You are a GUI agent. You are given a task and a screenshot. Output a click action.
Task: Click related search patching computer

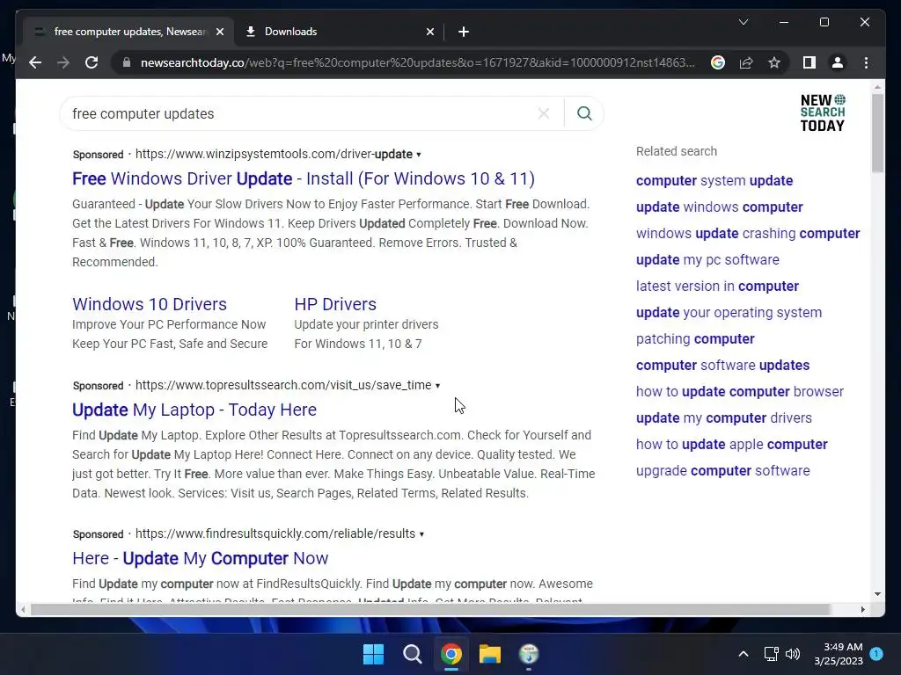pyautogui.click(x=695, y=339)
